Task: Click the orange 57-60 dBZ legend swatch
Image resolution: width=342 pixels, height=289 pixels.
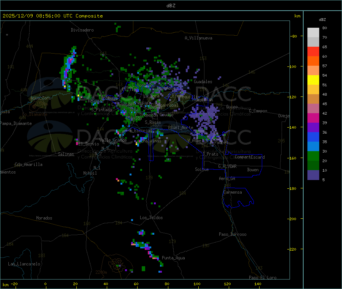Action: click(x=313, y=61)
